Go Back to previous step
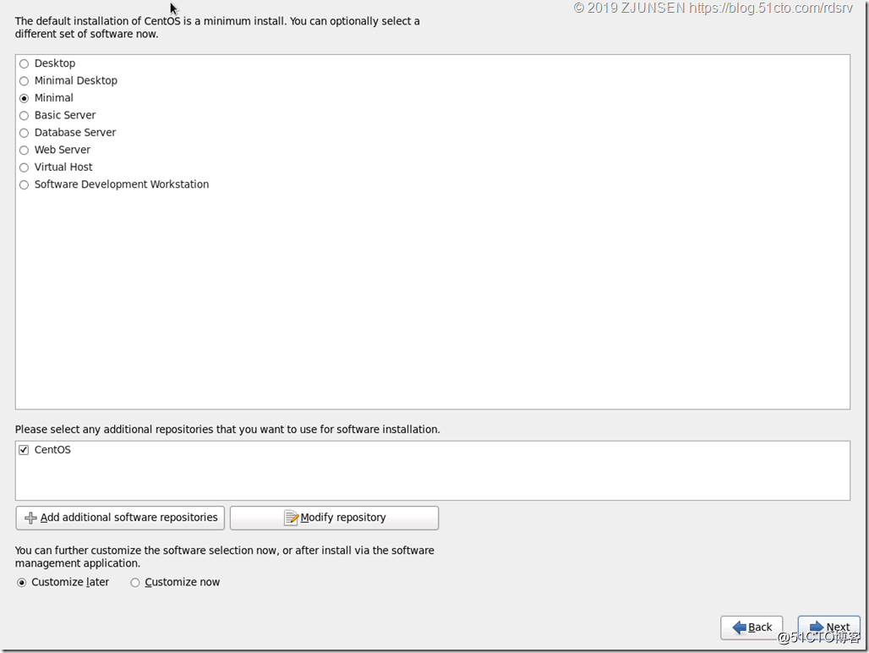The image size is (869, 653). (751, 628)
